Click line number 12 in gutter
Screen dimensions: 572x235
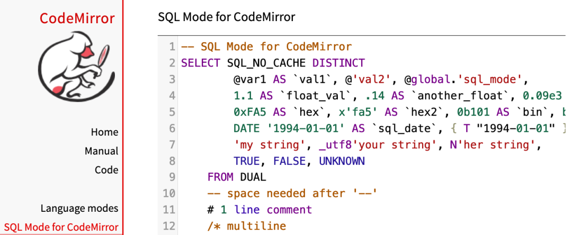(x=168, y=226)
